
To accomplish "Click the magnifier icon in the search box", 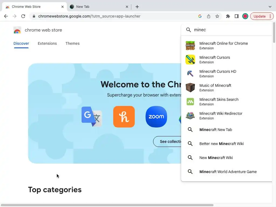I will [188, 30].
